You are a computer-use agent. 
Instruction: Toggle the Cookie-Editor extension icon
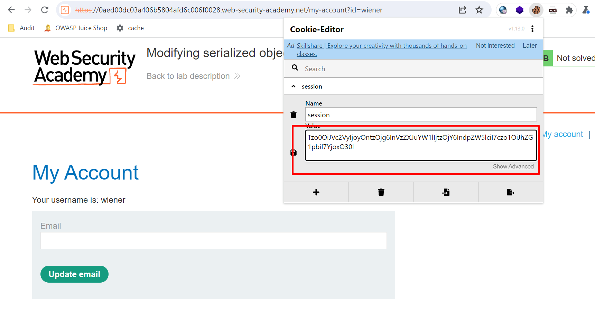536,10
